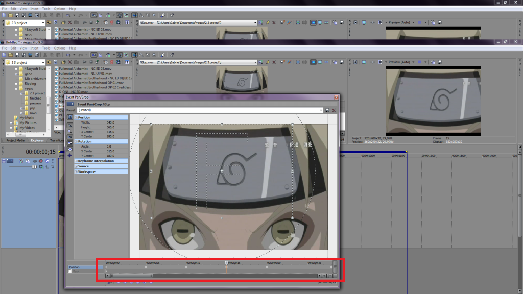Save snapshot from front Trimmer toolbar
The width and height of the screenshot is (523, 294).
(342, 62)
